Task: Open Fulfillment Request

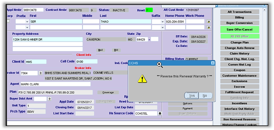Action: click(x=239, y=92)
